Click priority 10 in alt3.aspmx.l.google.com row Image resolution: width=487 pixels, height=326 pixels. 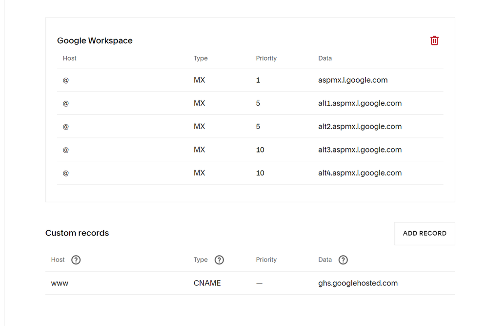click(260, 150)
